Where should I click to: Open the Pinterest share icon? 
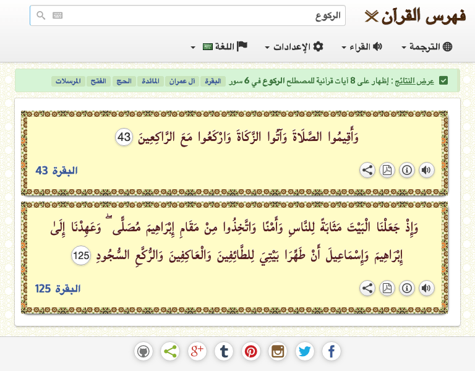click(251, 352)
